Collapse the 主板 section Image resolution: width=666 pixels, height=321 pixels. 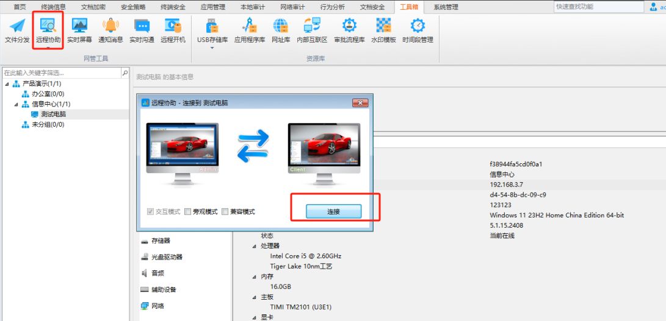coord(255,297)
